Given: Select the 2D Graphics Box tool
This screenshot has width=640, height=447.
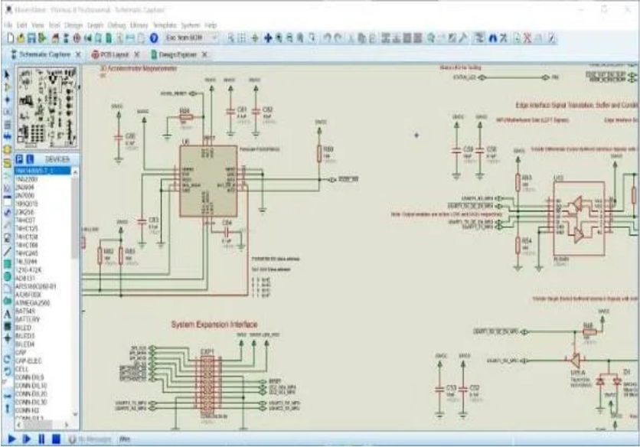Looking at the screenshot, I should [x=7, y=264].
